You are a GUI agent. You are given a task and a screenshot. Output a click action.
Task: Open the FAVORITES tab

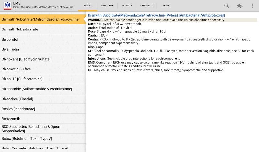coord(147,6)
